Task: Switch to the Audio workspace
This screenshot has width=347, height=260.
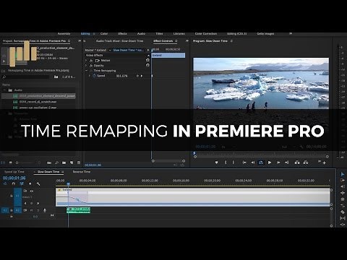Action: pos(141,34)
